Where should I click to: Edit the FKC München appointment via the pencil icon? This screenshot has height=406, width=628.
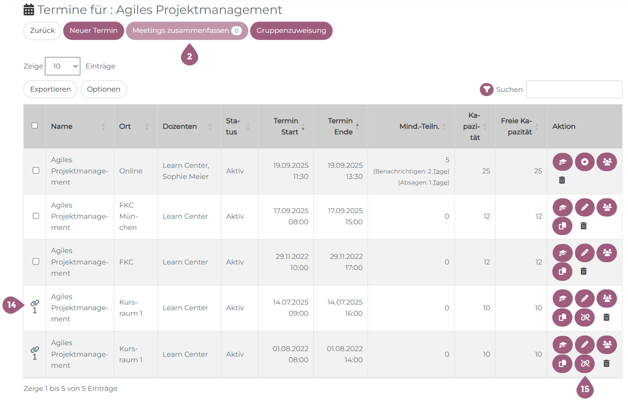tap(584, 207)
